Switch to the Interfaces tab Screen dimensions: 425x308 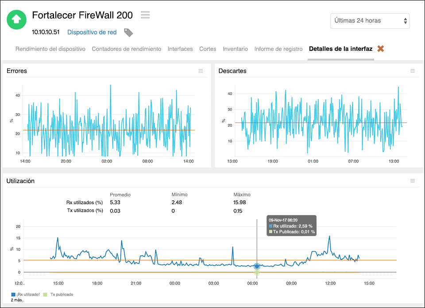(x=180, y=49)
